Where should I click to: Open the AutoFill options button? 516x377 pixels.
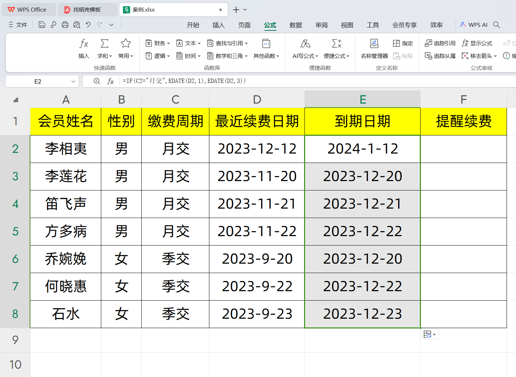[x=430, y=334]
